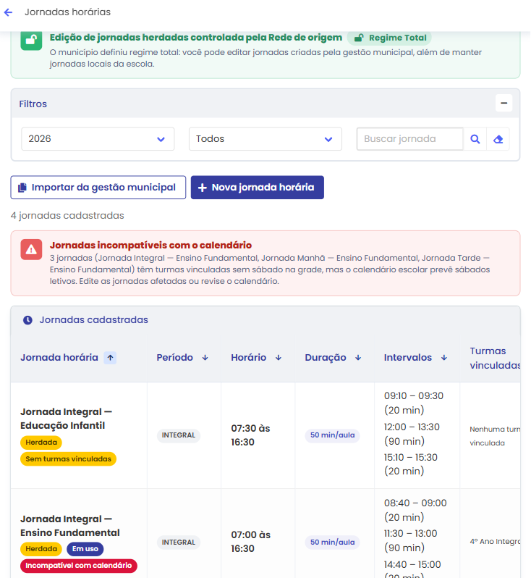Click the Incompatível com calendário tag
Viewport: 531px width, 578px height.
(x=79, y=566)
